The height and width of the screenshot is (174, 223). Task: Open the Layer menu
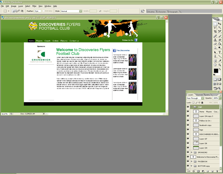point(21,6)
